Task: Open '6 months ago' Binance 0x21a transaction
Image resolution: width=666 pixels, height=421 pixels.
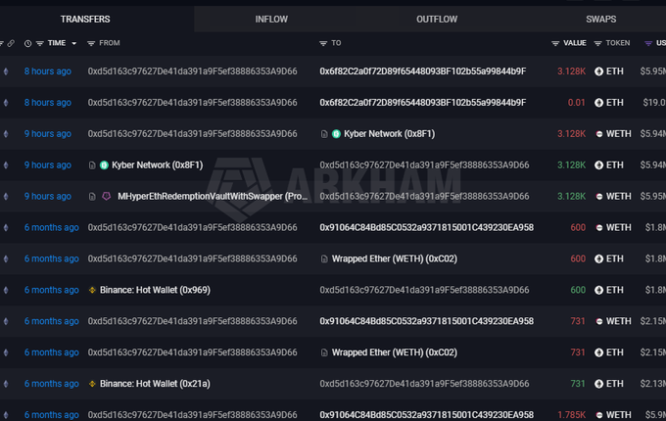Action: pyautogui.click(x=51, y=384)
